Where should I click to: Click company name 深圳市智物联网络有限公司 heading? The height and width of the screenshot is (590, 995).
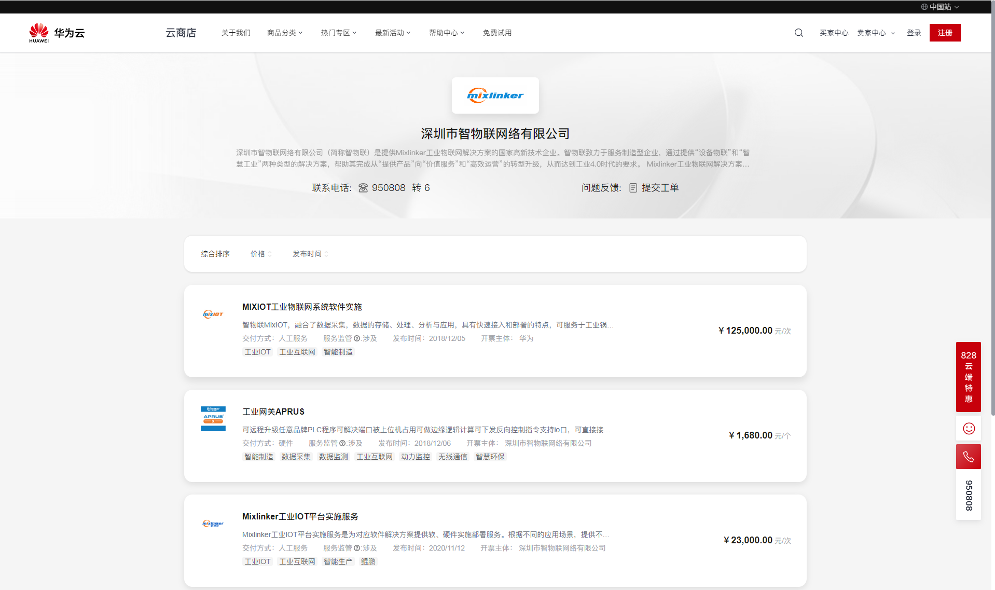tap(495, 133)
